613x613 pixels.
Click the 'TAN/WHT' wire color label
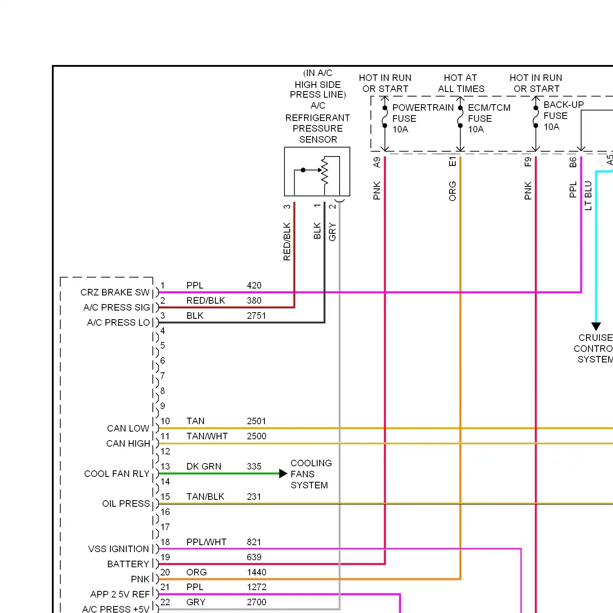[207, 436]
